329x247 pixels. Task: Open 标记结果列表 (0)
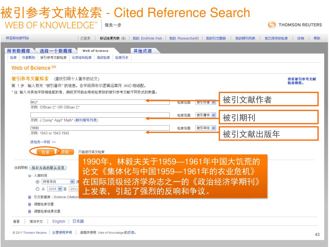(x=113, y=38)
